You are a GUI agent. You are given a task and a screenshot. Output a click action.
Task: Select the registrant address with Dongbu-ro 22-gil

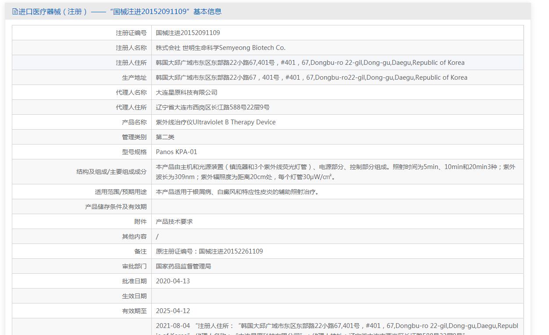click(310, 63)
